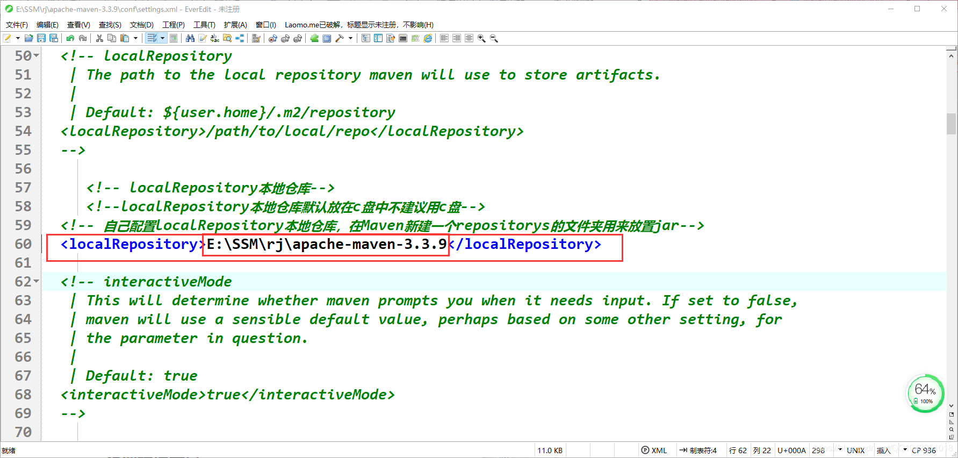Image resolution: width=958 pixels, height=458 pixels.
Task: Click the Zoom Out magnifier icon
Action: click(x=494, y=38)
